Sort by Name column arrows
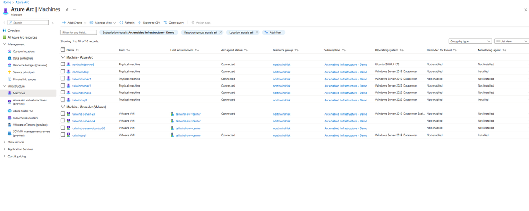The width and height of the screenshot is (529, 211). tap(77, 50)
